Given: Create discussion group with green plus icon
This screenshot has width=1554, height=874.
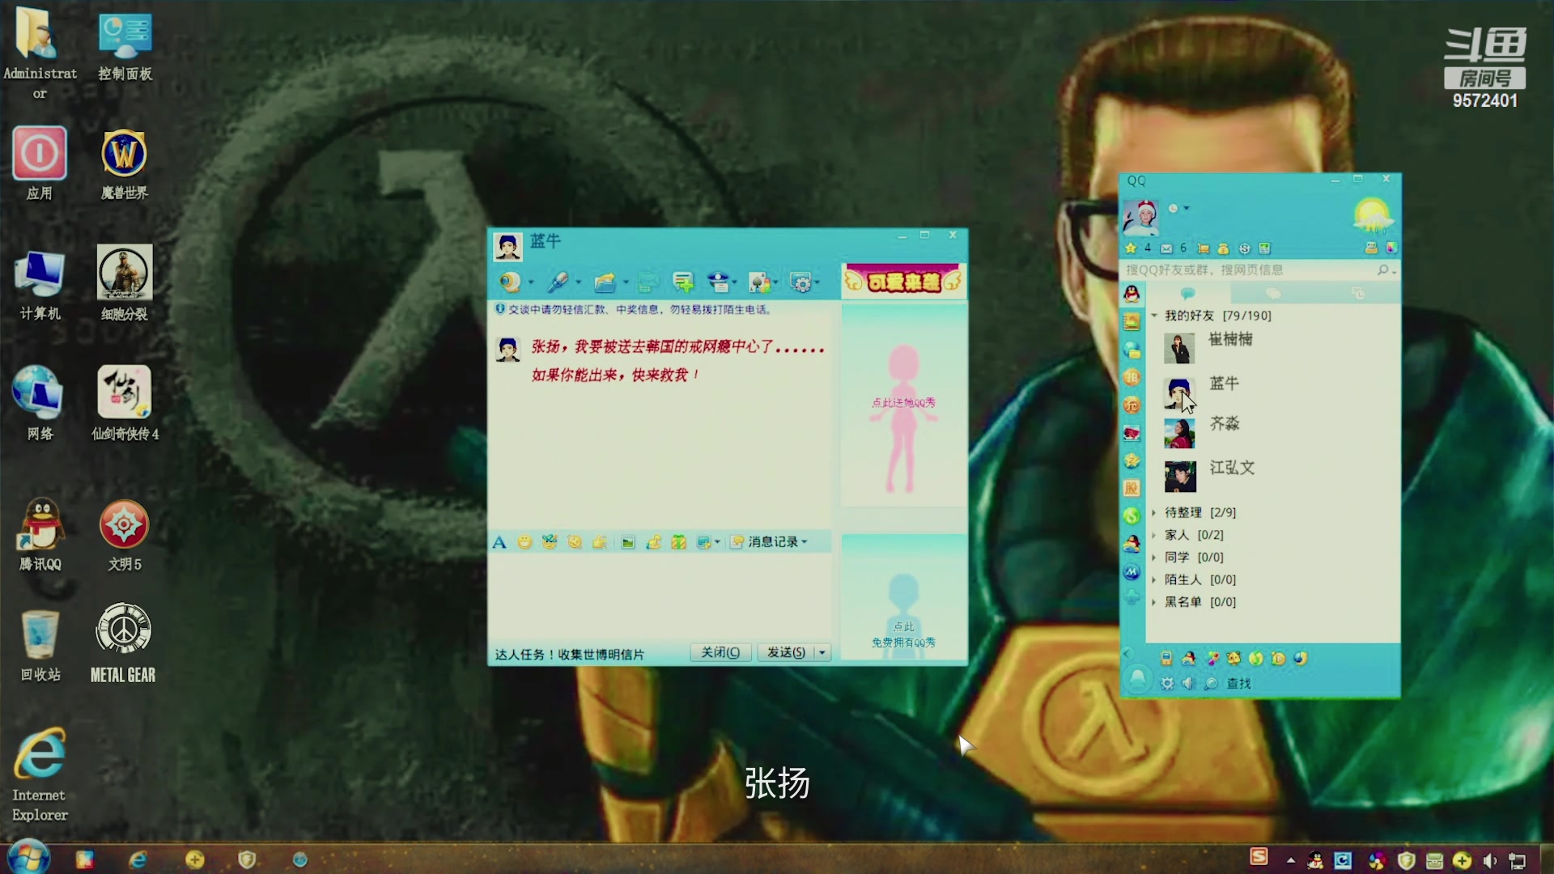Looking at the screenshot, I should click(x=683, y=282).
